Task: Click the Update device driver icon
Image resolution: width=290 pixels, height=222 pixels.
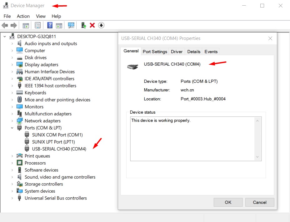Action: click(x=83, y=25)
